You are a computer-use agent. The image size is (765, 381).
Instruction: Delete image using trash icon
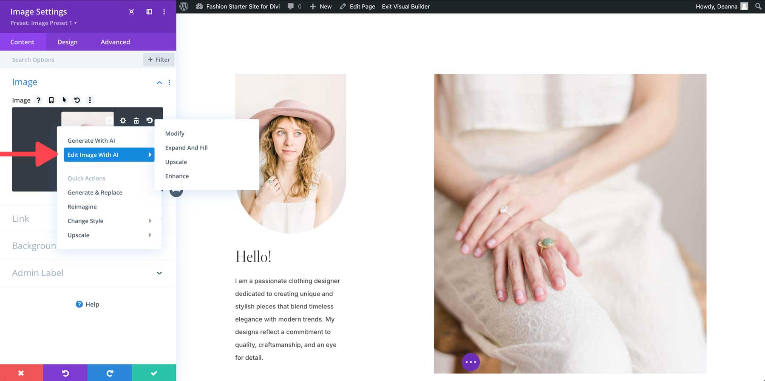coord(136,121)
